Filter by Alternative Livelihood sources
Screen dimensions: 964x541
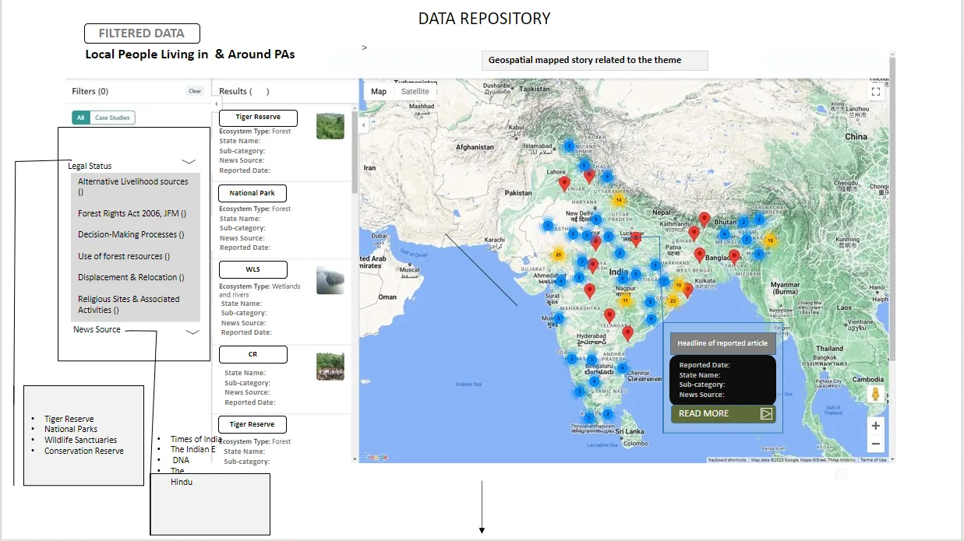133,186
